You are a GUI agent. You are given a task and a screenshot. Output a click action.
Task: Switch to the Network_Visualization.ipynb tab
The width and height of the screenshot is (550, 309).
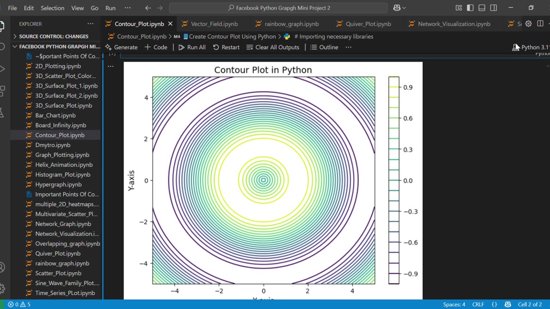click(x=454, y=24)
